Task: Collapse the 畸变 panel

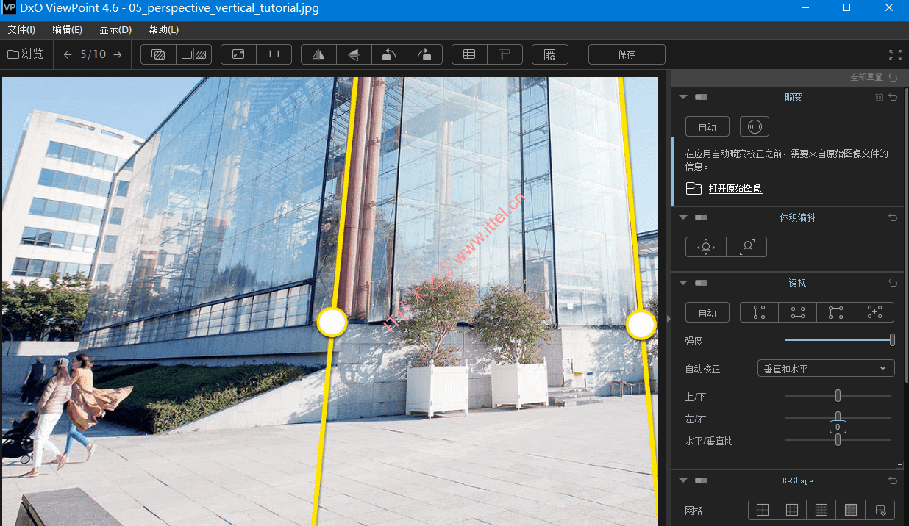Action: point(683,97)
